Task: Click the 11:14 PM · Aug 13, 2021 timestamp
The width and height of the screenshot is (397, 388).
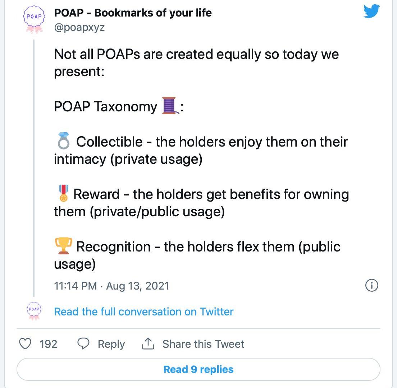Action: click(x=111, y=286)
